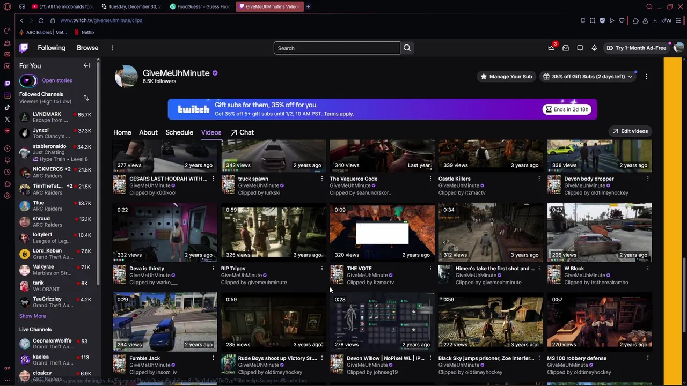Viewport: 687px width, 386px height.
Task: Play the W Block clip thumbnail
Action: click(600, 232)
